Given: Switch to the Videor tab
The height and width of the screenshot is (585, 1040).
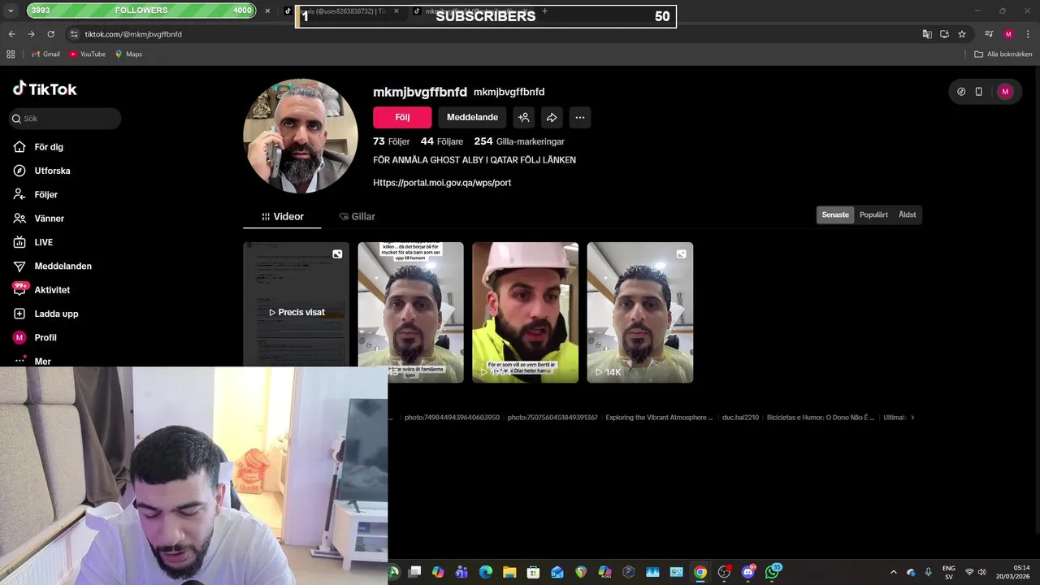Looking at the screenshot, I should [x=282, y=217].
